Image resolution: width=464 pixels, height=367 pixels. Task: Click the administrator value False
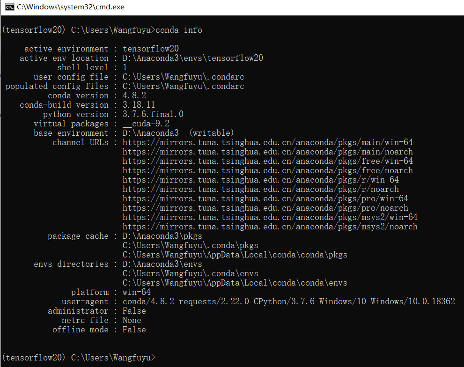coord(134,311)
